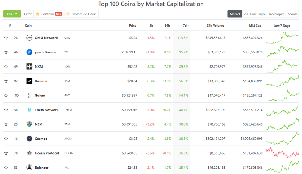Click the NXM coin logo icon
This screenshot has width=302, height=174.
point(29,66)
